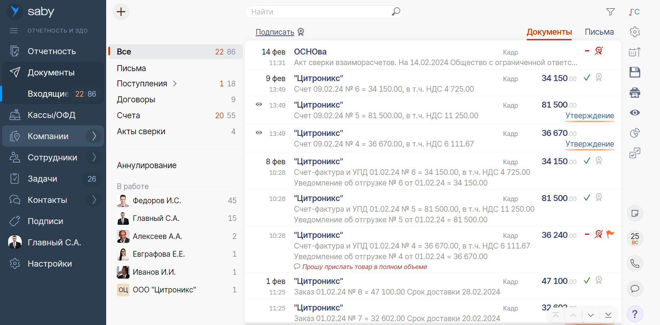Open settings gear in right toolbar
The width and height of the screenshot is (660, 325).
pyautogui.click(x=635, y=32)
